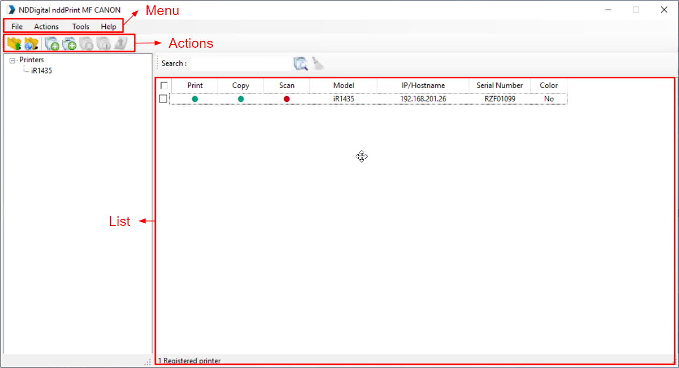679x368 pixels.
Task: Click the clear search broom icon
Action: 319,64
